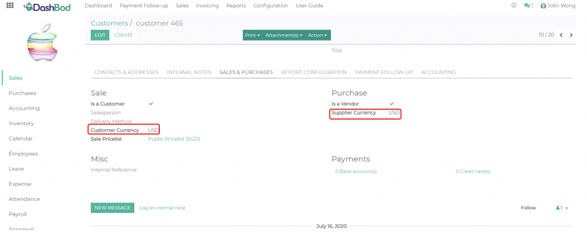Open the Invoicing top menu
The height and width of the screenshot is (234, 587).
point(207,6)
